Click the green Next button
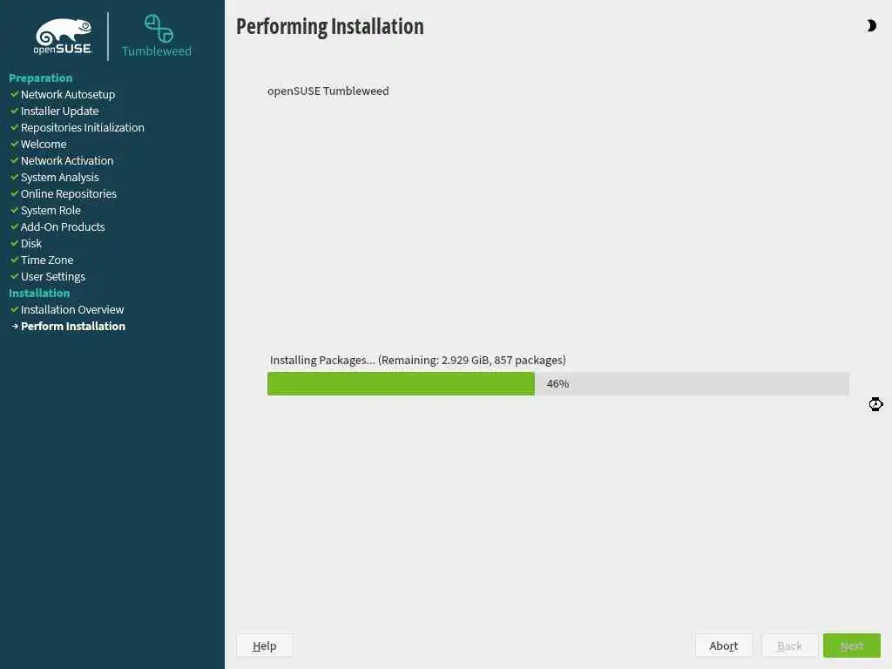Viewport: 892px width, 669px height. (x=852, y=645)
